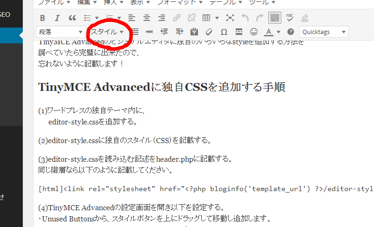Open the ファイル menu
The image size is (374, 227).
(x=54, y=2)
